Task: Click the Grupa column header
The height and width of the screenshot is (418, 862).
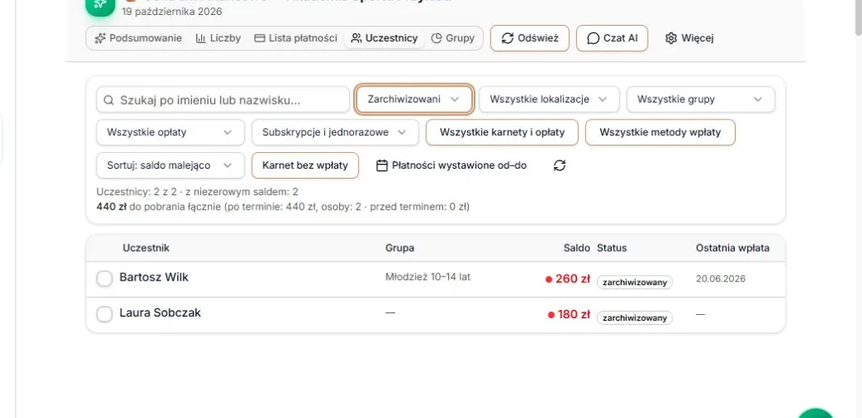Action: coord(400,248)
